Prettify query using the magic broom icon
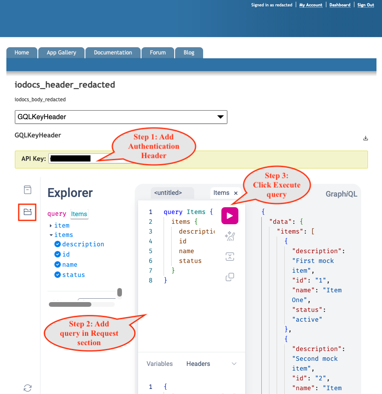The image size is (382, 394). [229, 236]
